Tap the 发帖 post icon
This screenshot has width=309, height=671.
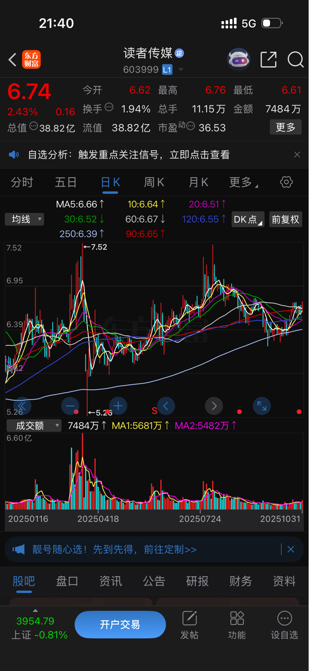[x=190, y=625]
